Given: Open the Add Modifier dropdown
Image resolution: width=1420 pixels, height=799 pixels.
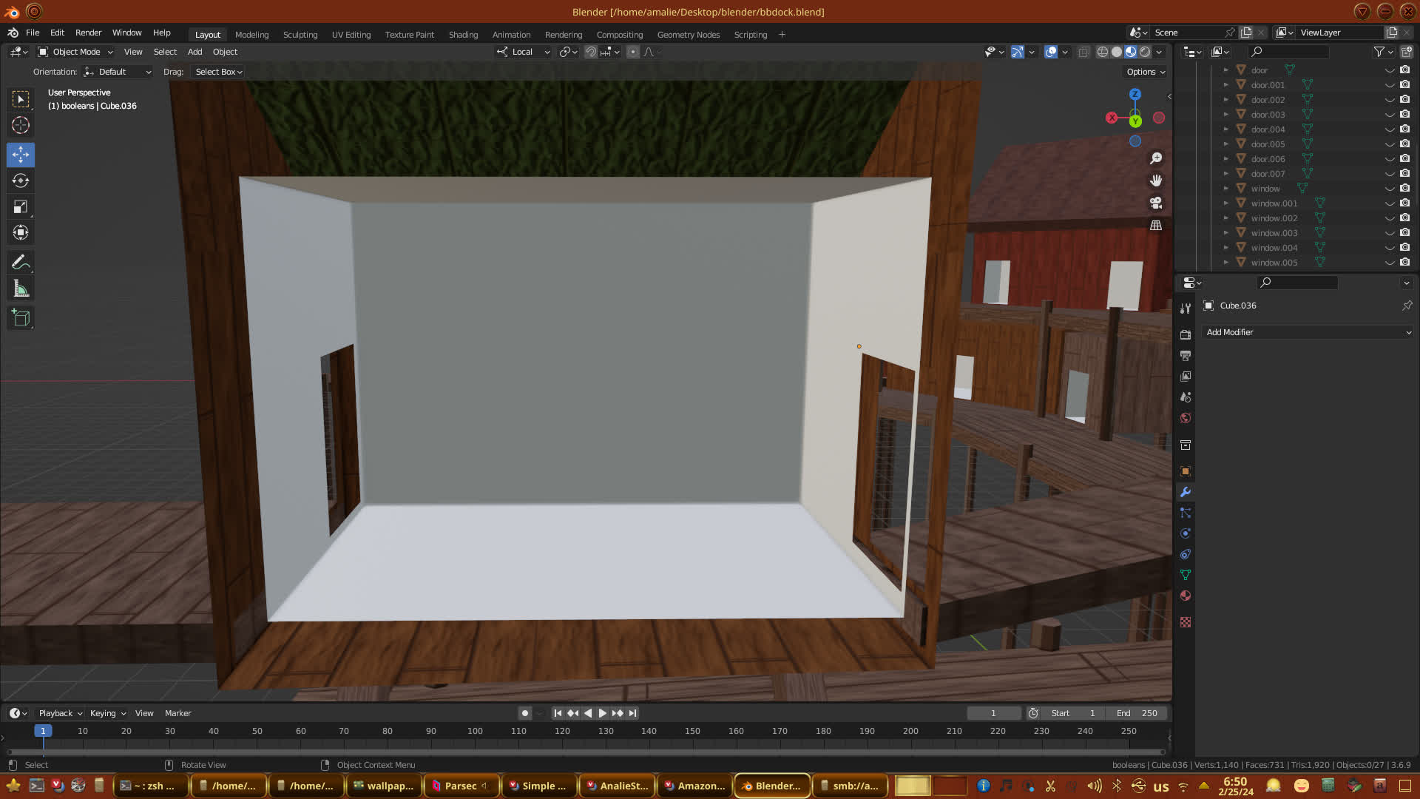Looking at the screenshot, I should [1307, 332].
